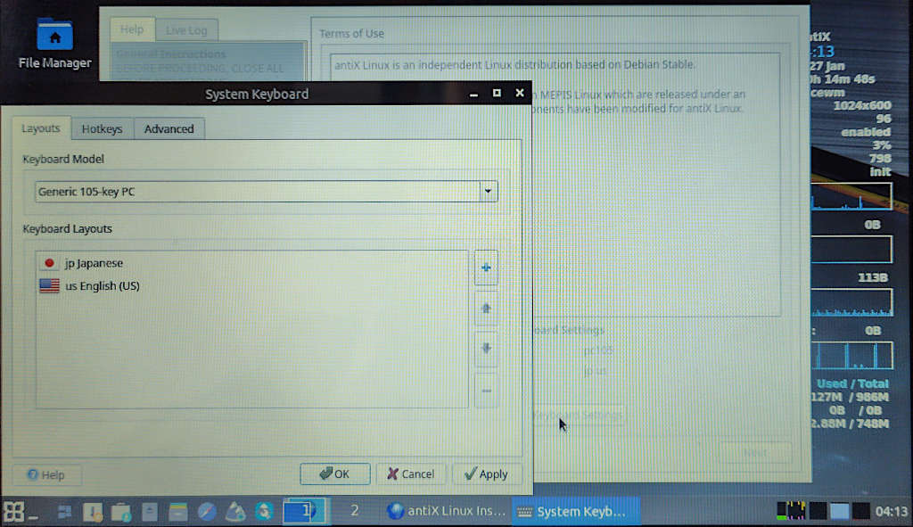The height and width of the screenshot is (527, 913).
Task: Click the move layout down arrow
Action: click(486, 350)
